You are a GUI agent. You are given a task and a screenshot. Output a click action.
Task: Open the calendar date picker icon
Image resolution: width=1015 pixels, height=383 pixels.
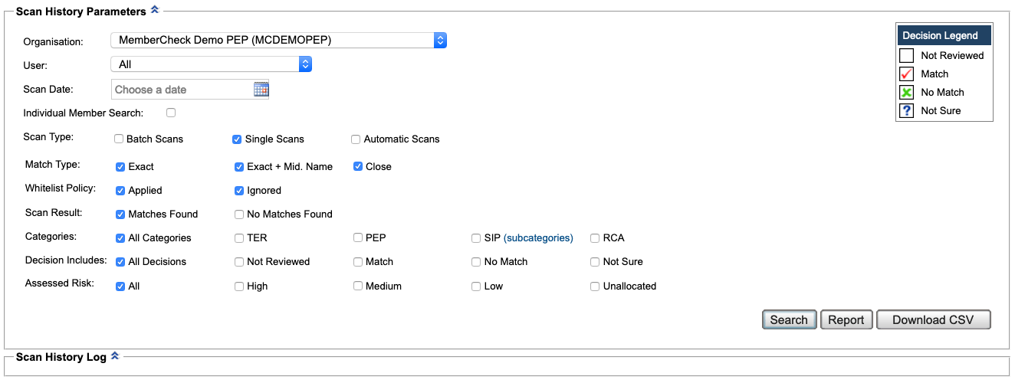(261, 90)
